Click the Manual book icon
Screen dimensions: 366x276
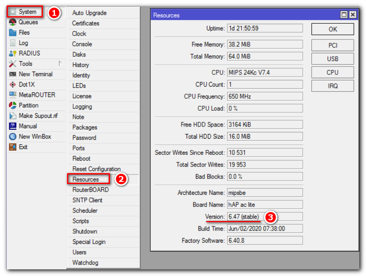tap(12, 126)
